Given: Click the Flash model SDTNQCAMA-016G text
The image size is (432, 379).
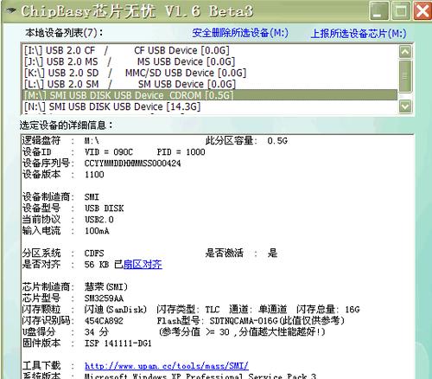Looking at the screenshot, I should pos(244,321).
